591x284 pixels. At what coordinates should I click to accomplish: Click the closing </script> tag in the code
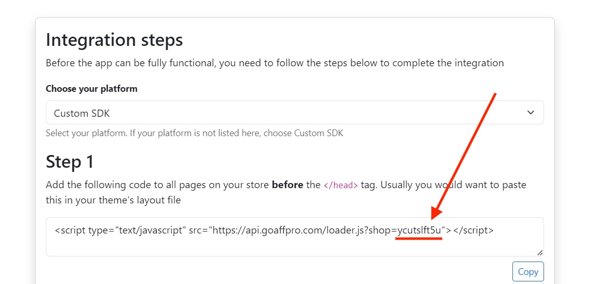pyautogui.click(x=473, y=230)
